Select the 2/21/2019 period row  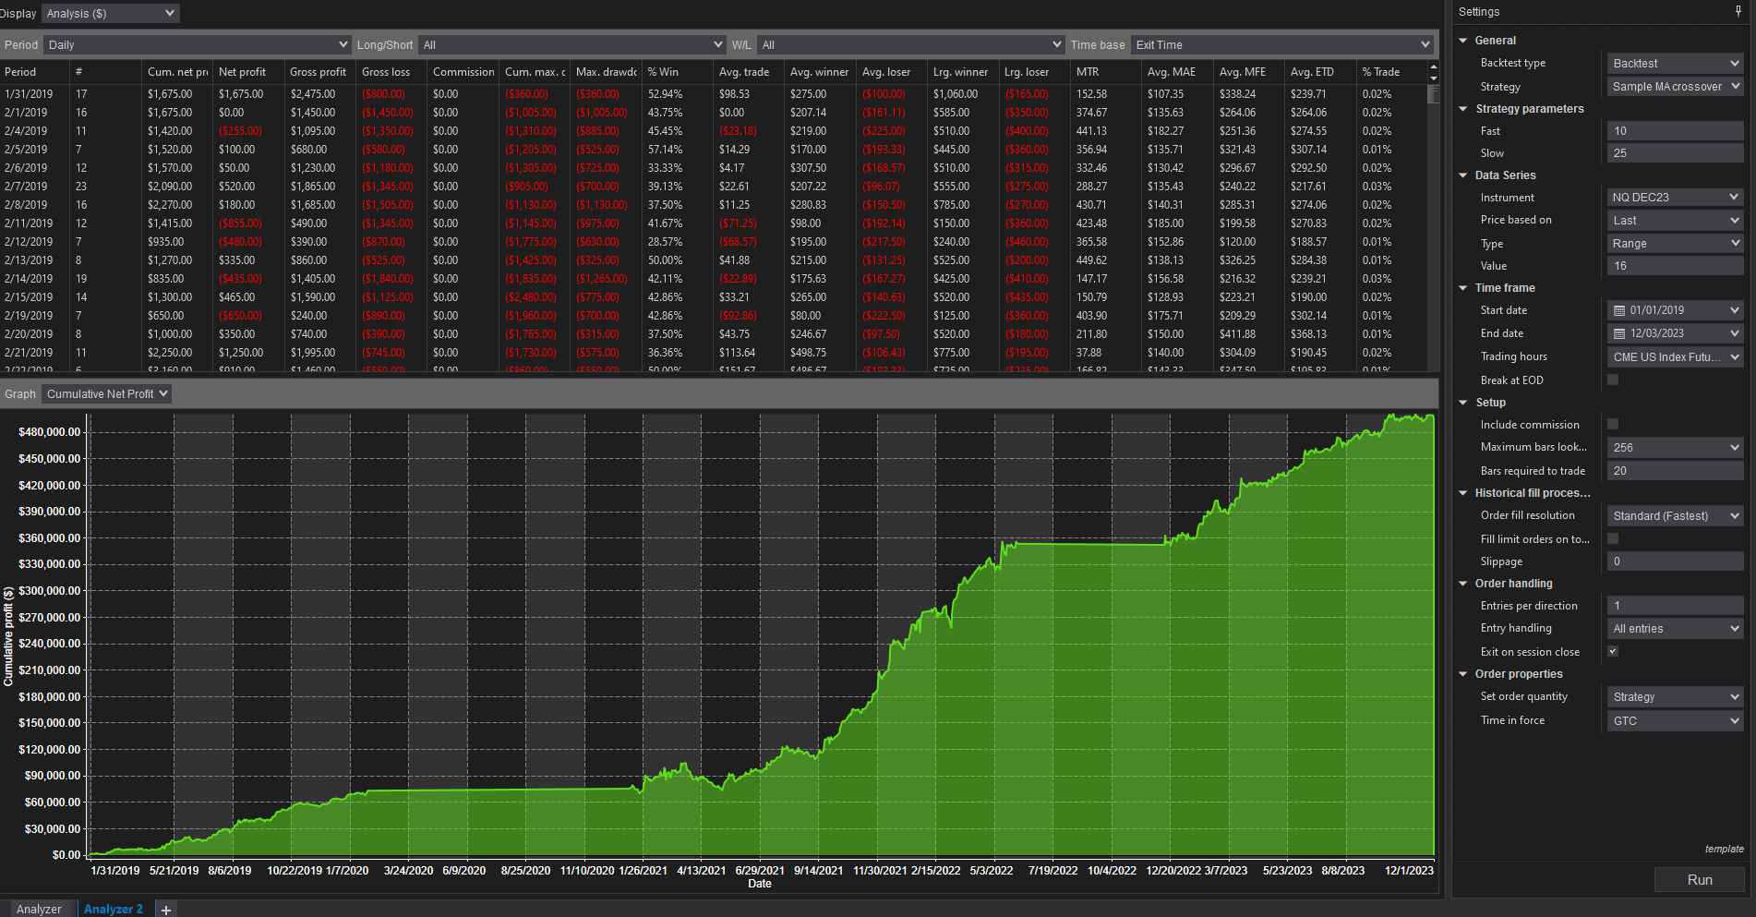point(714,353)
